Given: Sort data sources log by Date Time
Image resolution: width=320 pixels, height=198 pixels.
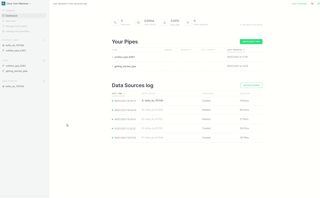Looking at the screenshot, I should pos(118,94).
